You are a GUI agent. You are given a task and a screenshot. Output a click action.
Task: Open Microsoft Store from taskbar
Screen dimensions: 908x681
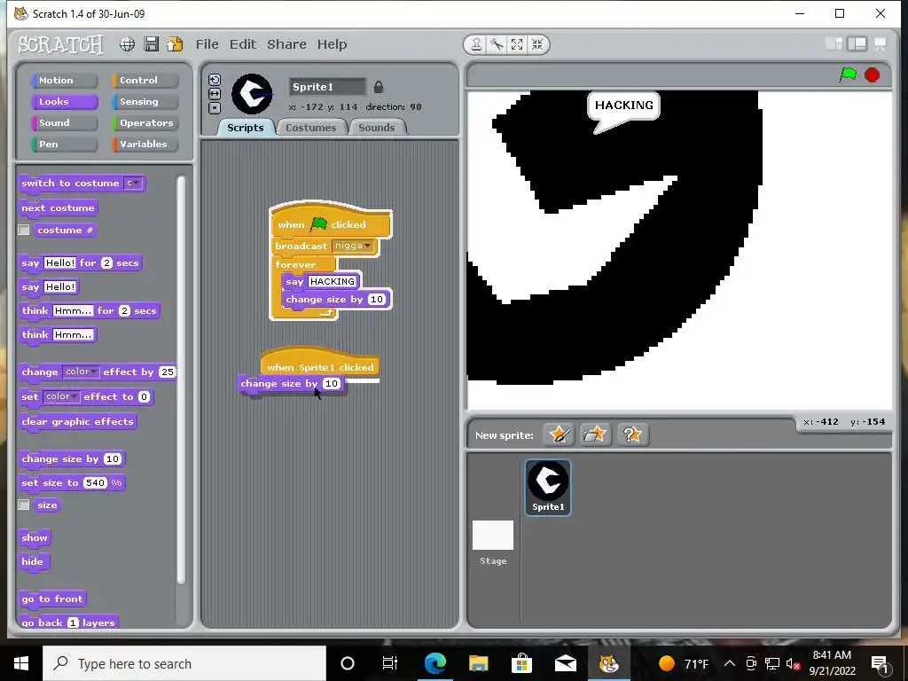tap(521, 663)
